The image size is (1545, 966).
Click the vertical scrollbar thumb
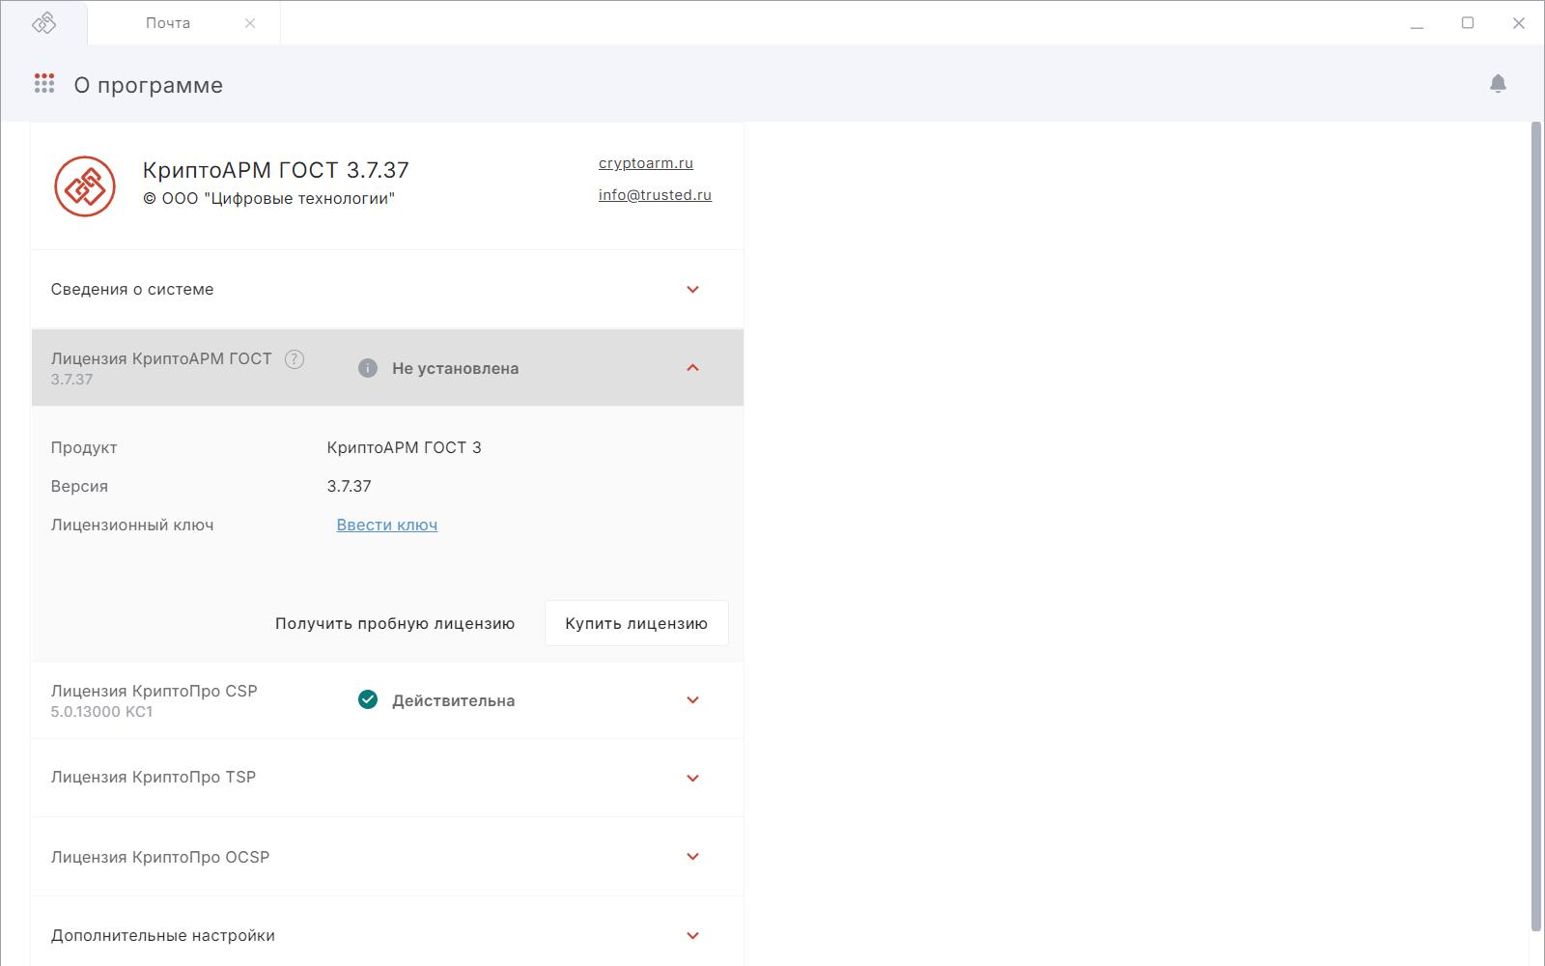coord(1537,526)
